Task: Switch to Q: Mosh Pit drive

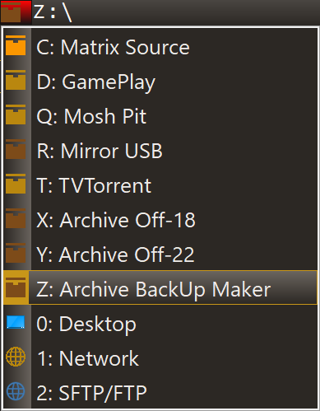Action: (x=160, y=115)
